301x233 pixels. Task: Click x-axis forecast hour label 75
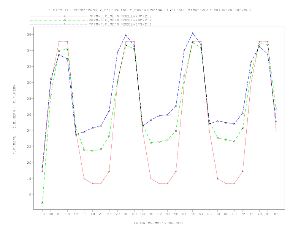point(251,214)
